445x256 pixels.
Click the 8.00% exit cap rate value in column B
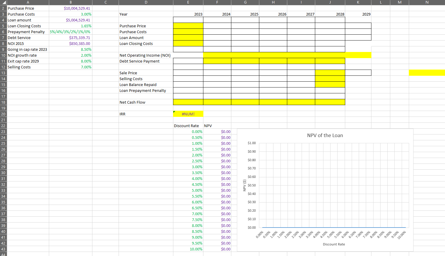coord(71,61)
